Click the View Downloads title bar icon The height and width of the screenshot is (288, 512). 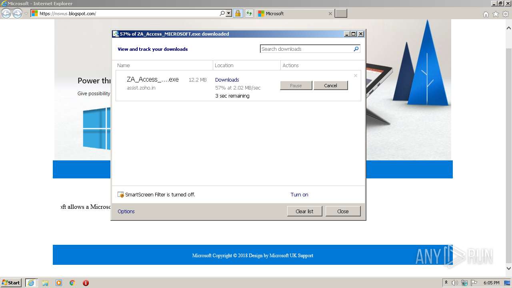pos(116,34)
